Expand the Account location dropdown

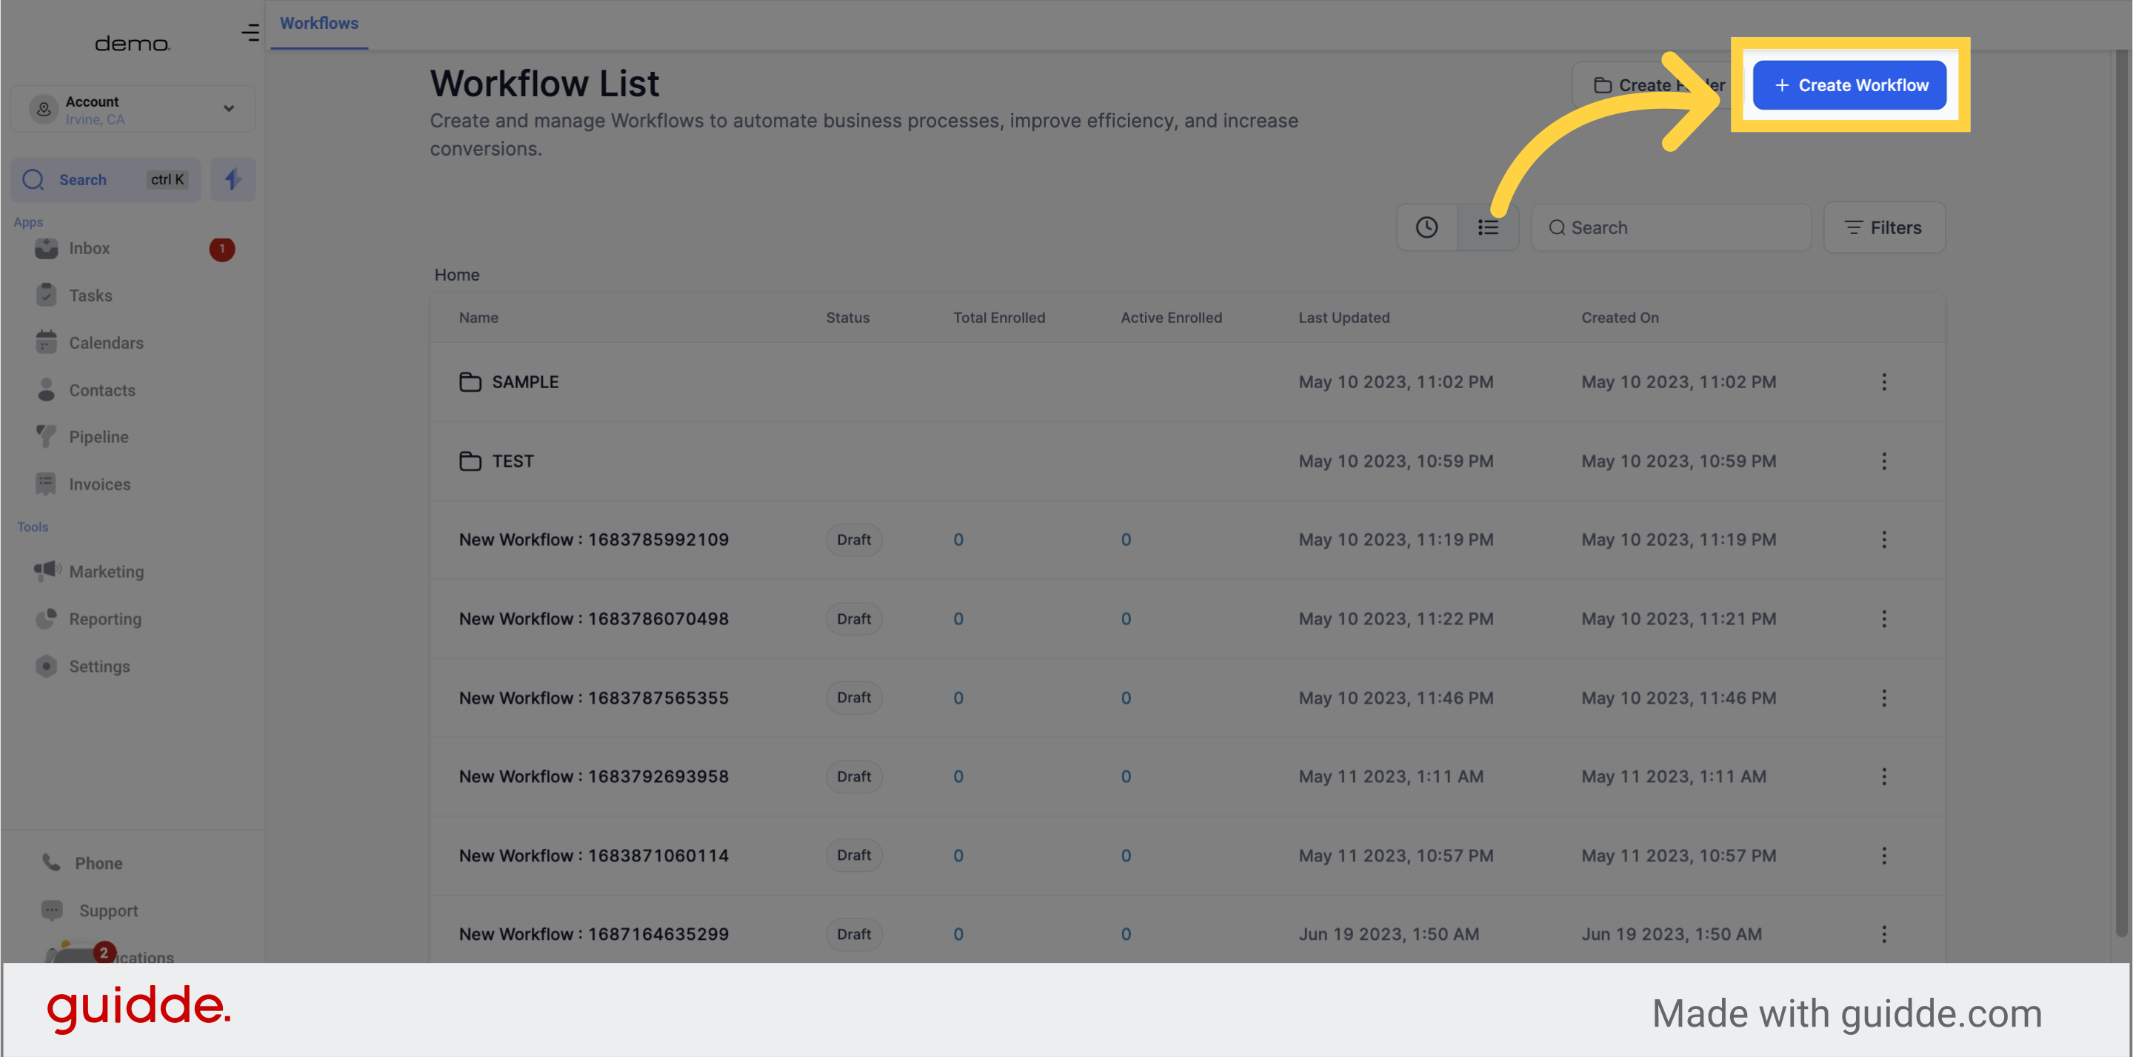click(230, 109)
